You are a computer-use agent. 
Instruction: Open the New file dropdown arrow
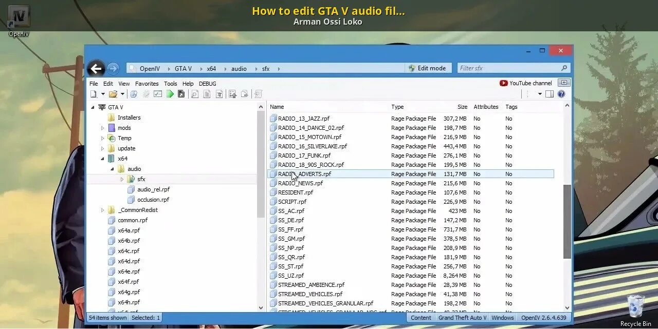103,94
